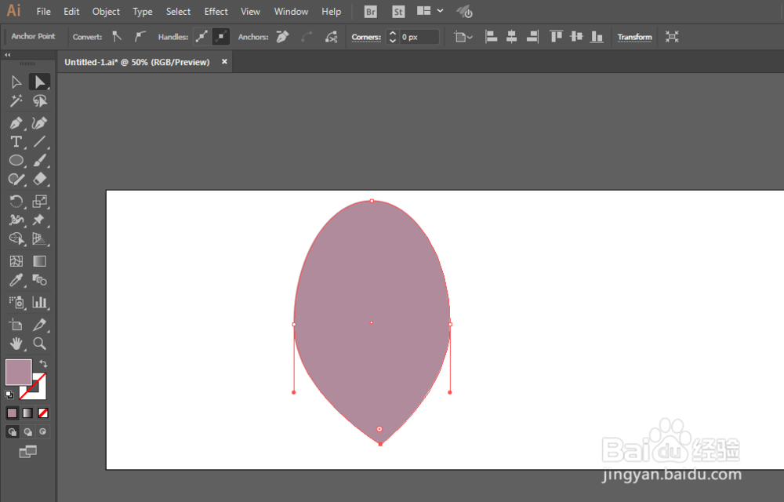Swap fill and stroke colors

(43, 363)
